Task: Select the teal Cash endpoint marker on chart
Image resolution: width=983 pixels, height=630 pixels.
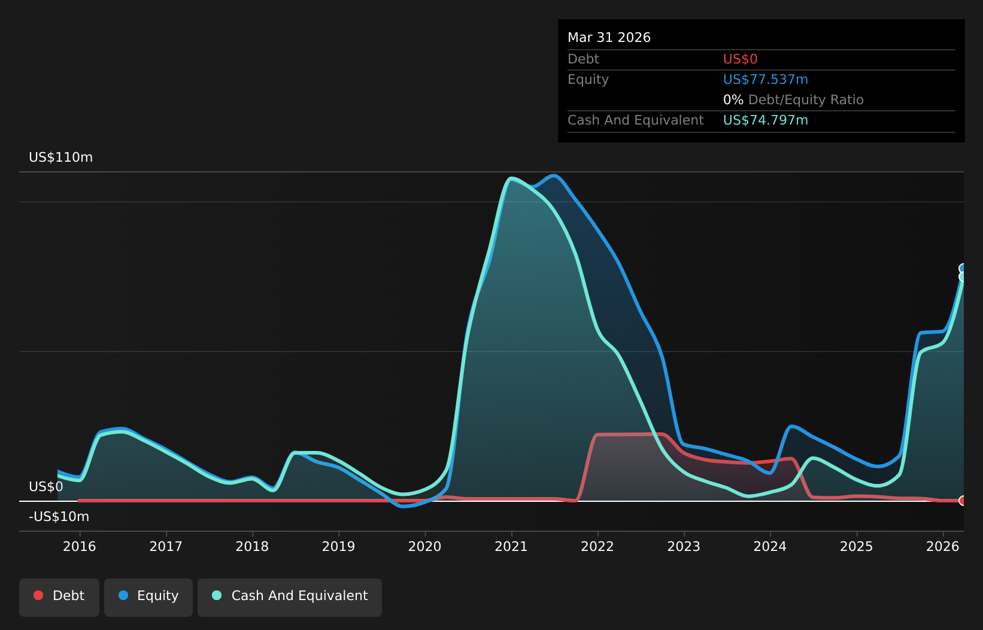Action: point(963,277)
